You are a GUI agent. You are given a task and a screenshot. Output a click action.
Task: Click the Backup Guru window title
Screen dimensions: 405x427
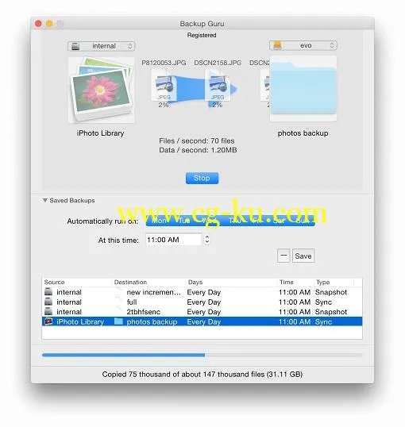(202, 24)
